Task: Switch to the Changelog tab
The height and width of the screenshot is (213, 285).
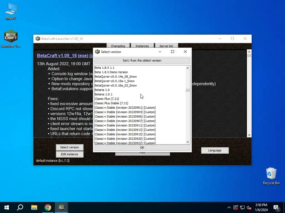Action: point(118,46)
